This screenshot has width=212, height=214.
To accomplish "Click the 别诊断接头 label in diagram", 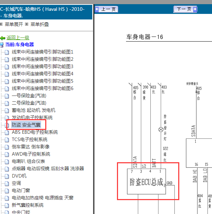I will point(192,83).
